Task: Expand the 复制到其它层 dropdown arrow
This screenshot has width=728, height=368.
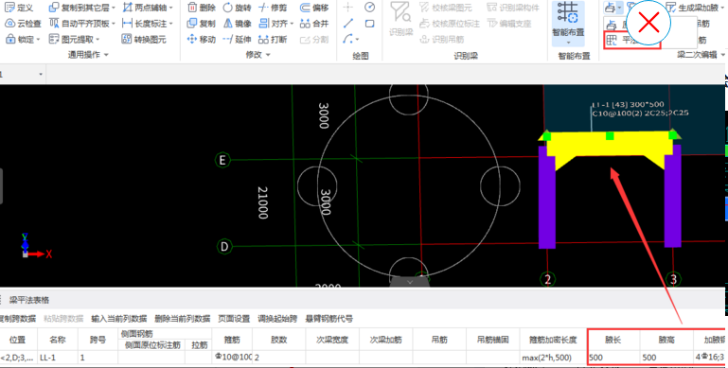Action: [x=114, y=8]
